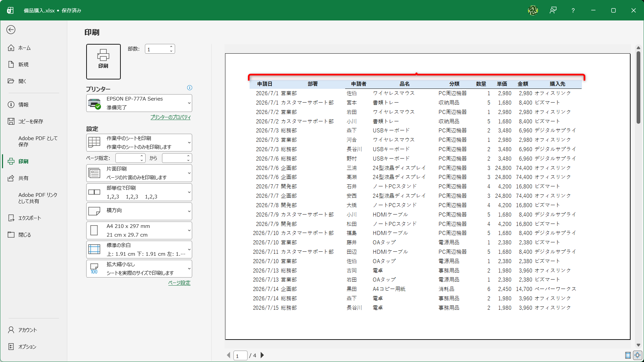The image size is (644, 362).
Task: Increase the ページ指定 start page value
Action: (x=142, y=156)
